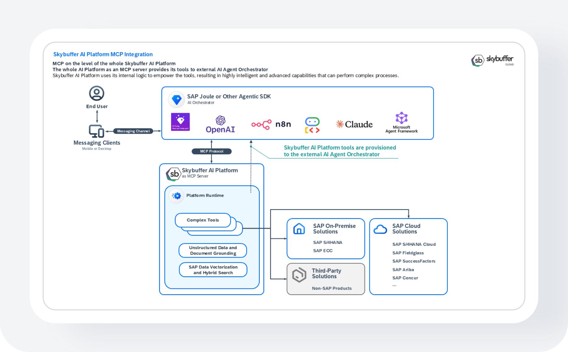
Task: Click the SAP Joule diamond icon
Action: tap(177, 100)
